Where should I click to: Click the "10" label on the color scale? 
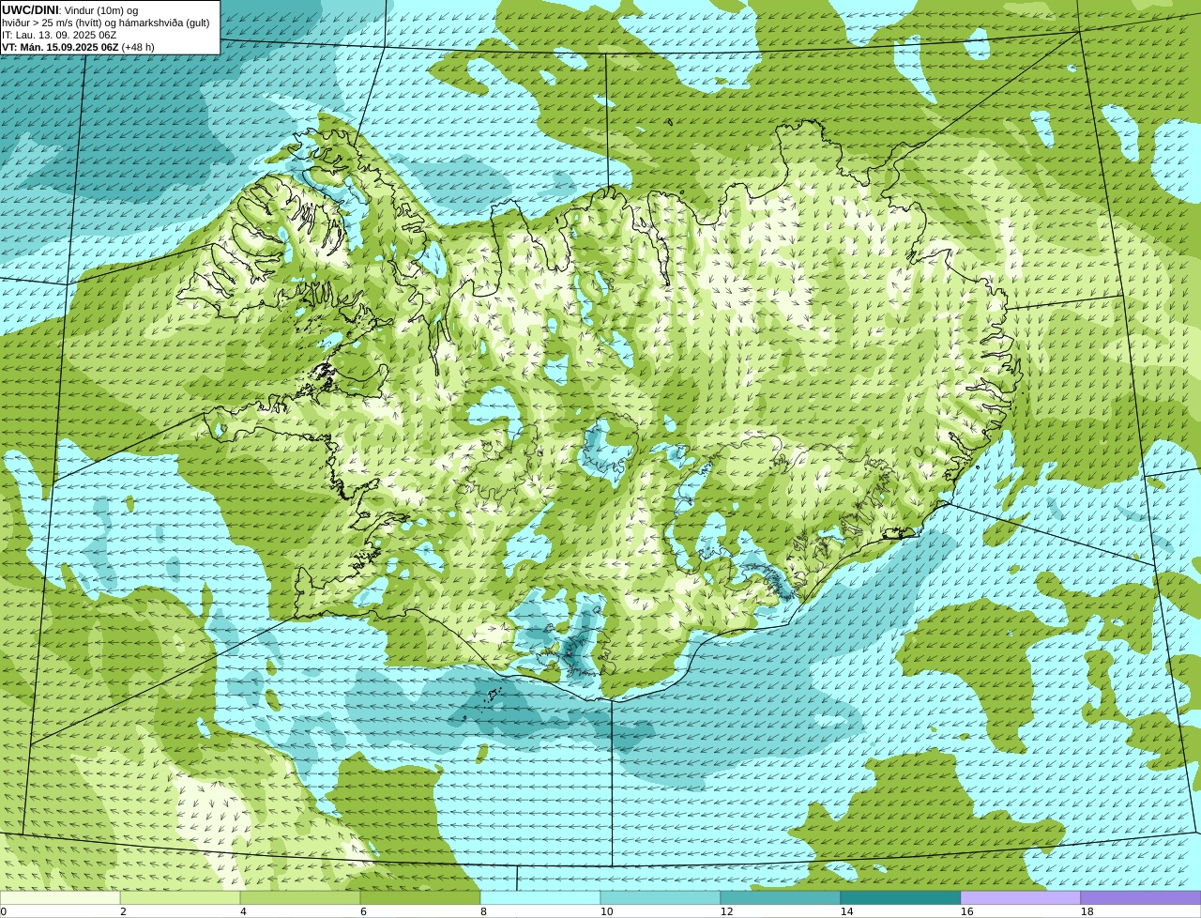[606, 911]
